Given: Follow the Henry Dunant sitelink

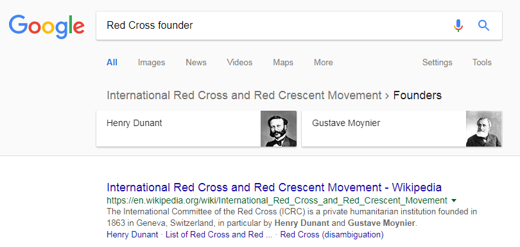Looking at the screenshot, I should coord(132,235).
